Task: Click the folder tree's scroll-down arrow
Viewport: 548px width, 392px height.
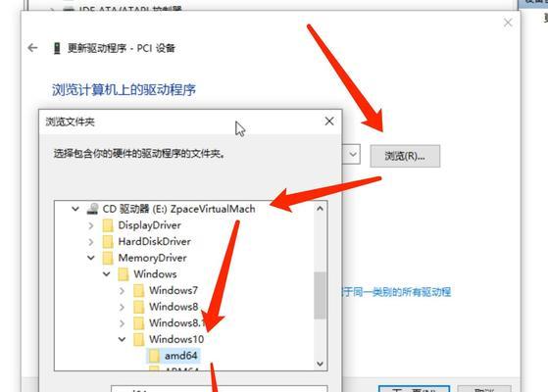Action: point(320,364)
